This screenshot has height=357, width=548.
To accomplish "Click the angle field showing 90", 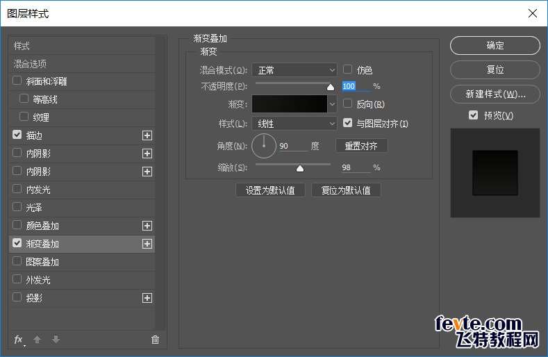I will point(294,146).
